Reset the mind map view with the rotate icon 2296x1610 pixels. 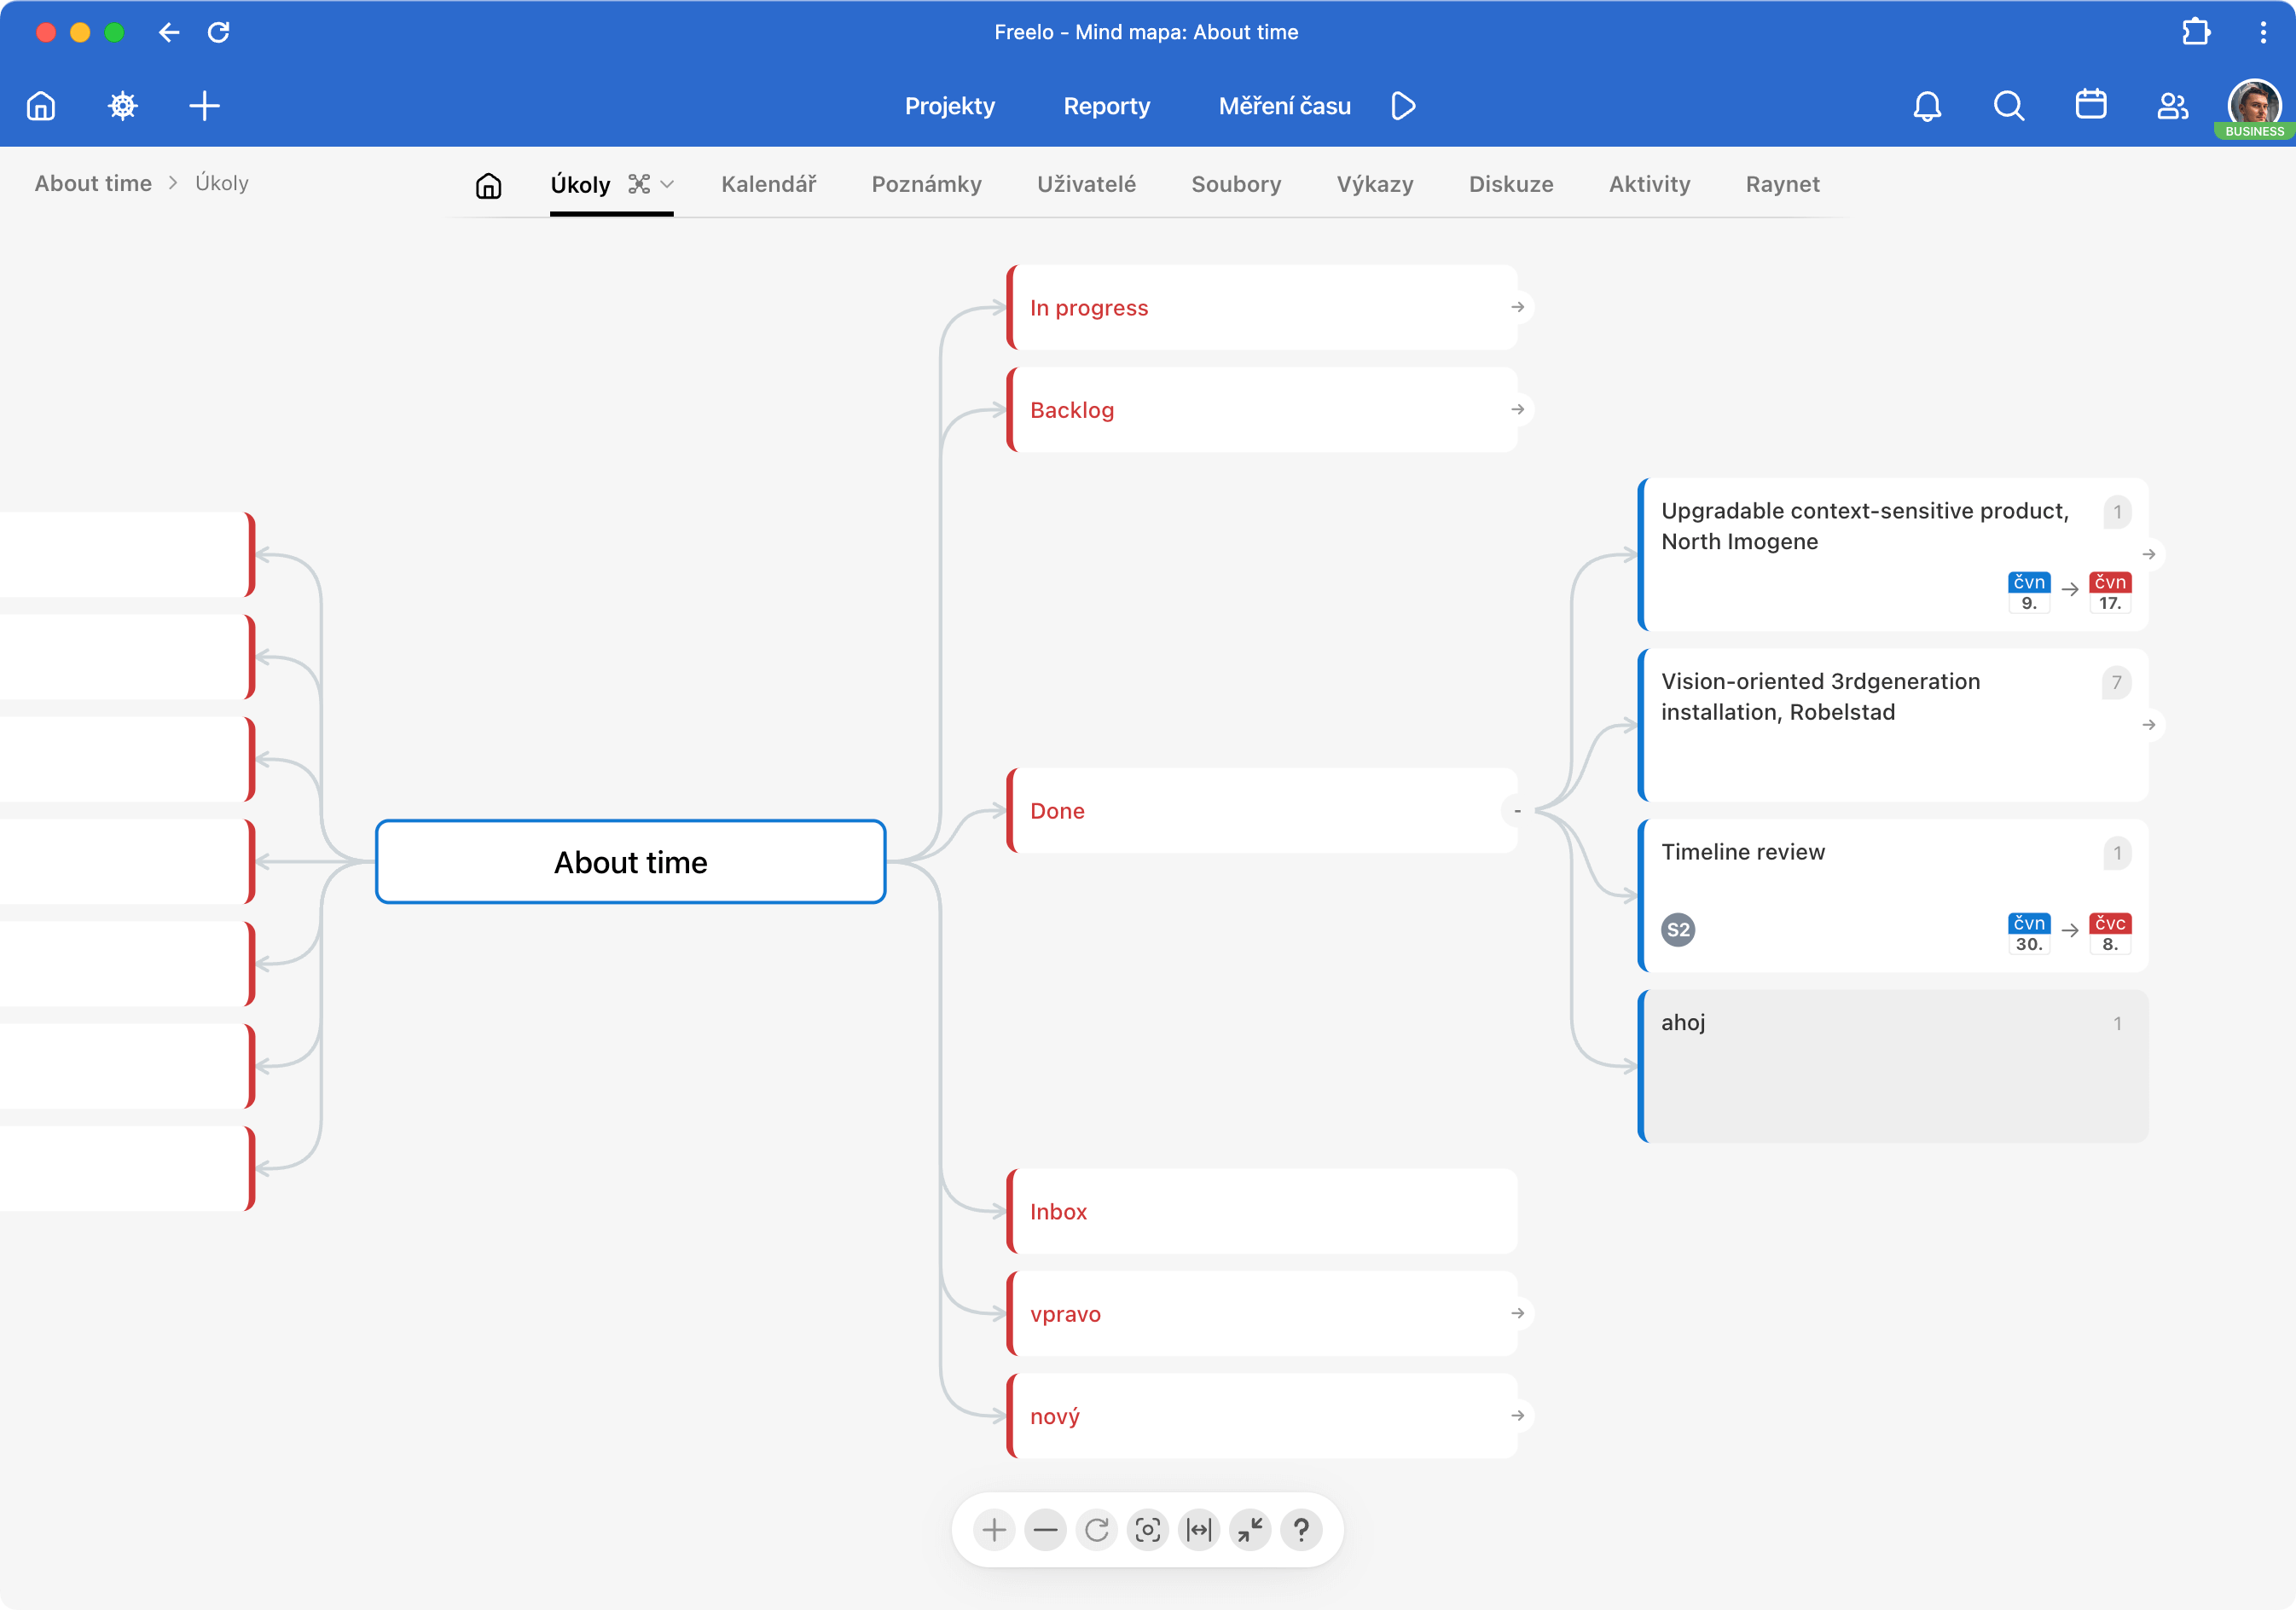point(1097,1529)
